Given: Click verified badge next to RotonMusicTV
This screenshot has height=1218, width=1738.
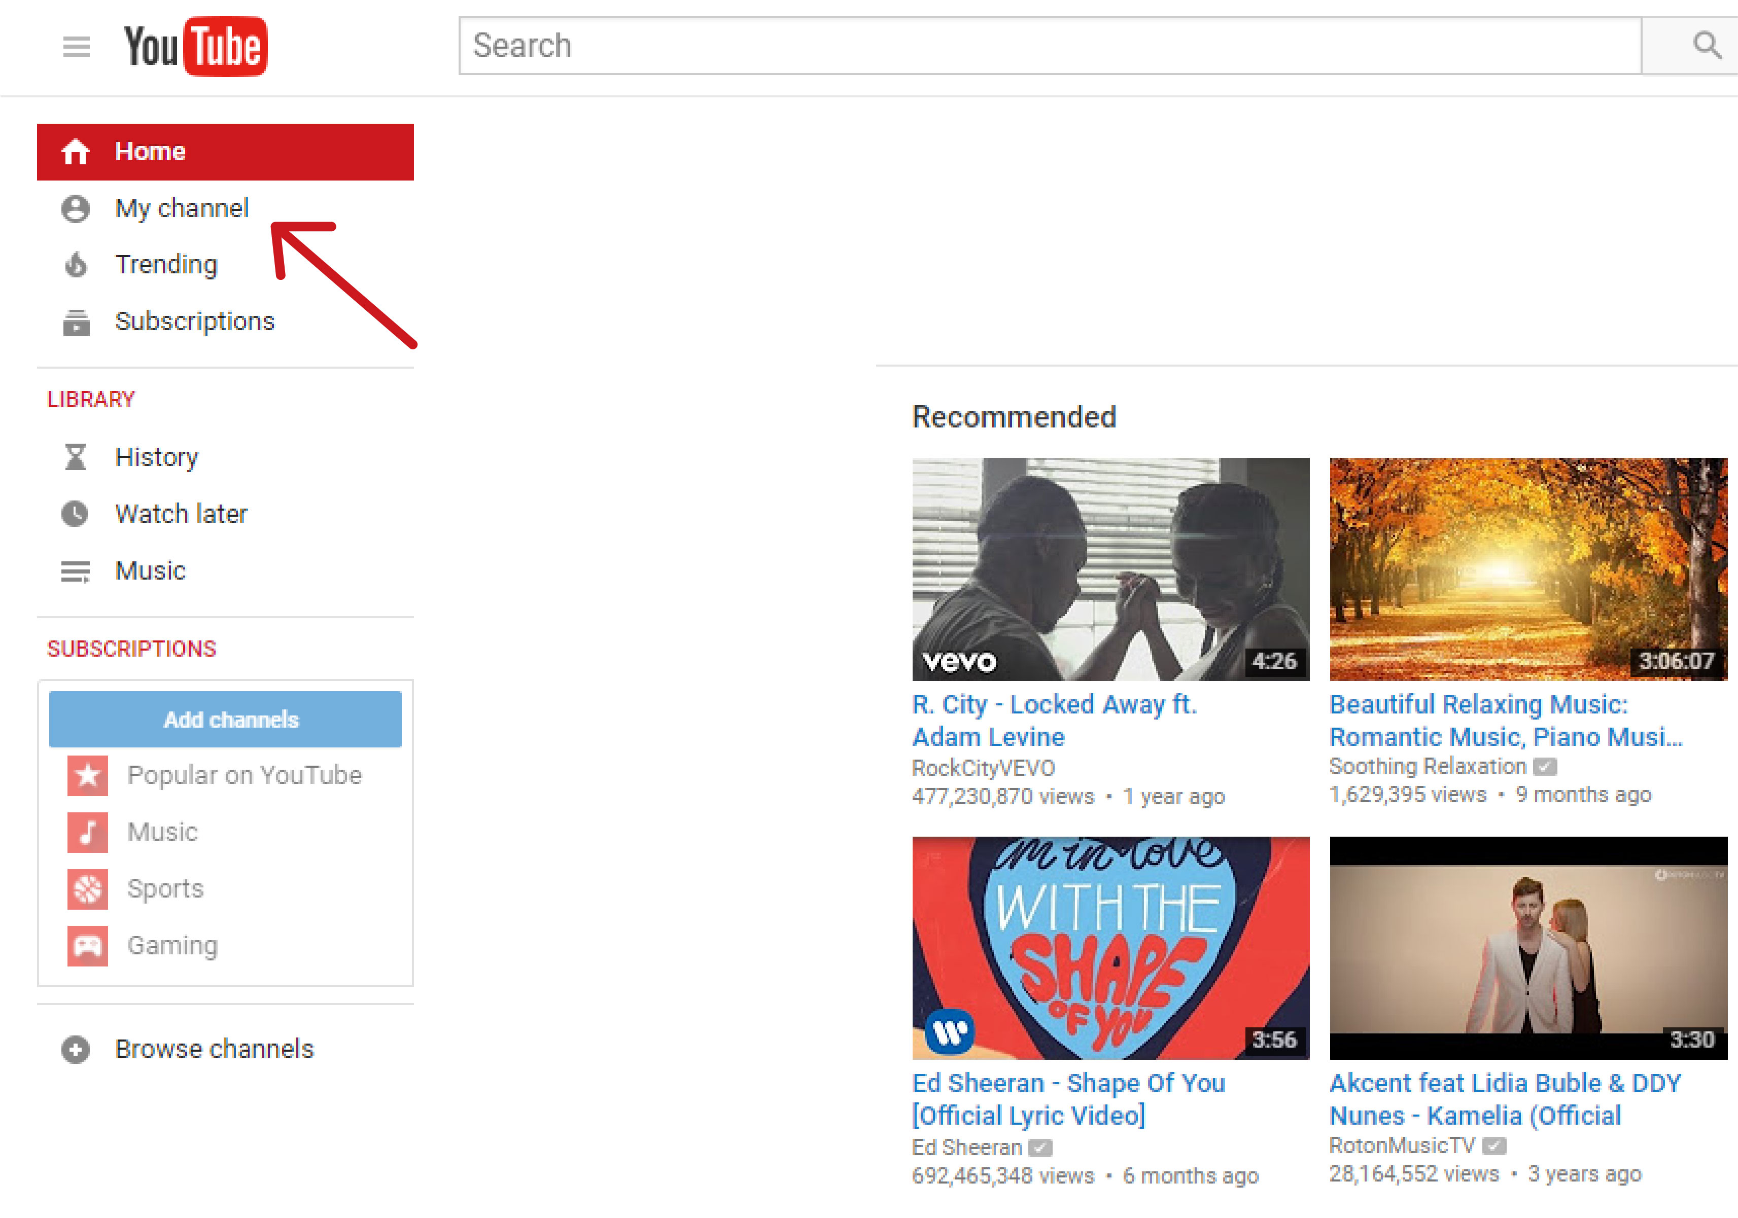Looking at the screenshot, I should 1494,1145.
